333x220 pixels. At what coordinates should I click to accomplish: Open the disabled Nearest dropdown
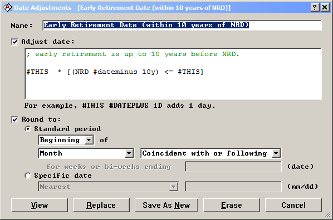point(109,187)
